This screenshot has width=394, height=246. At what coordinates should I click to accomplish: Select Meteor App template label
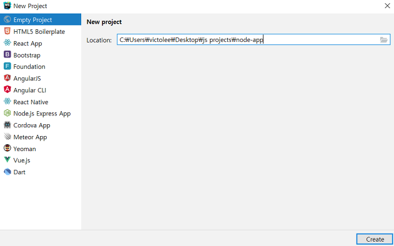[30, 137]
